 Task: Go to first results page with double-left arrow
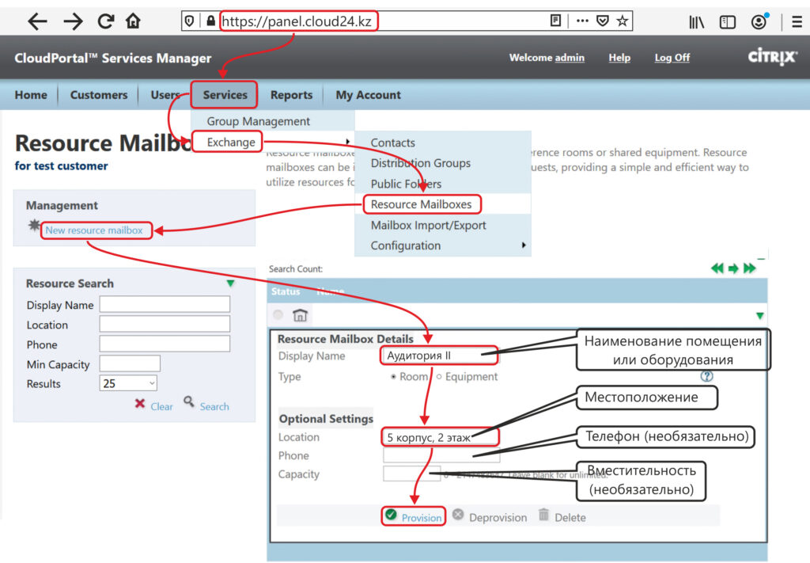717,268
